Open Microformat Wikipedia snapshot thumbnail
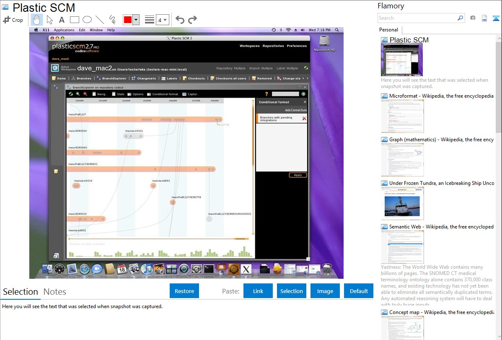This screenshot has width=502, height=340. 402,116
